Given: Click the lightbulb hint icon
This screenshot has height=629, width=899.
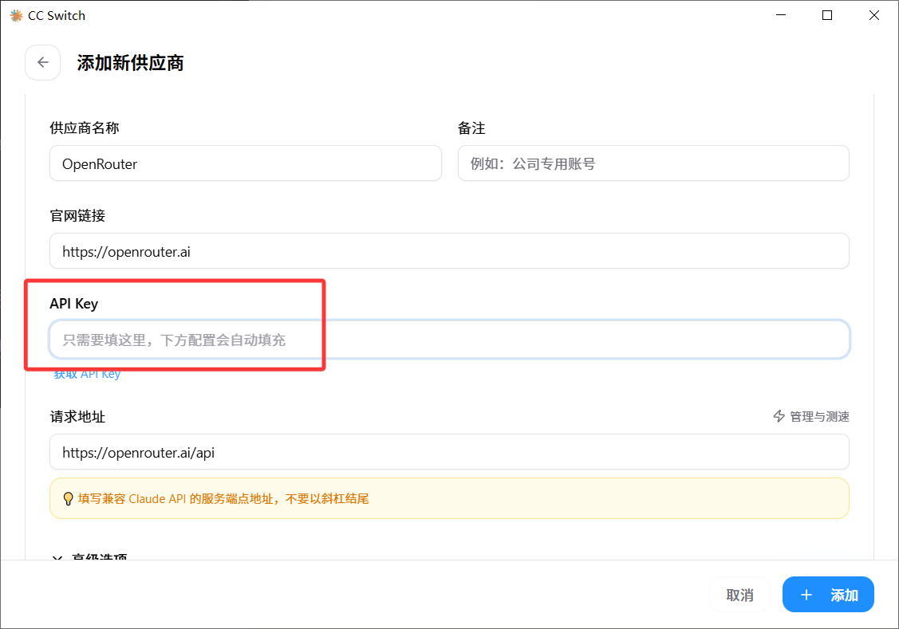Looking at the screenshot, I should pos(68,499).
